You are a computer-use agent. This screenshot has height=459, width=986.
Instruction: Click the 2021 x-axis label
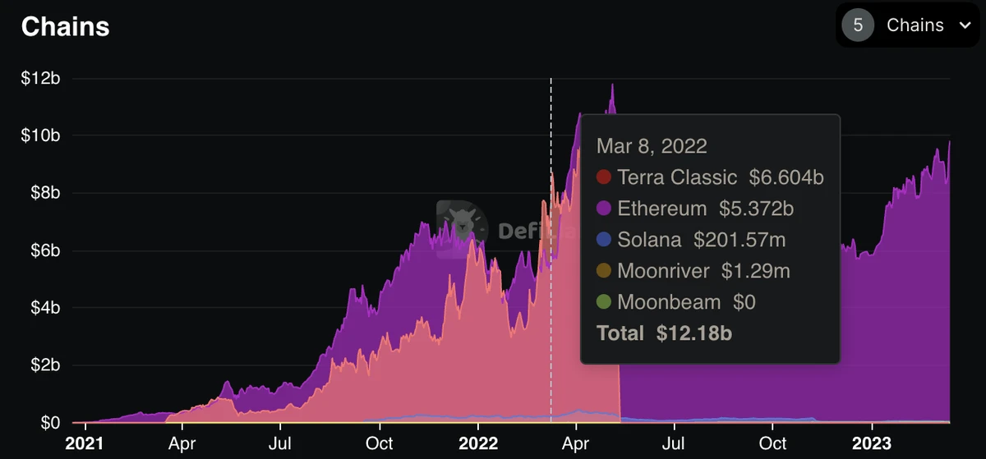[x=84, y=444]
